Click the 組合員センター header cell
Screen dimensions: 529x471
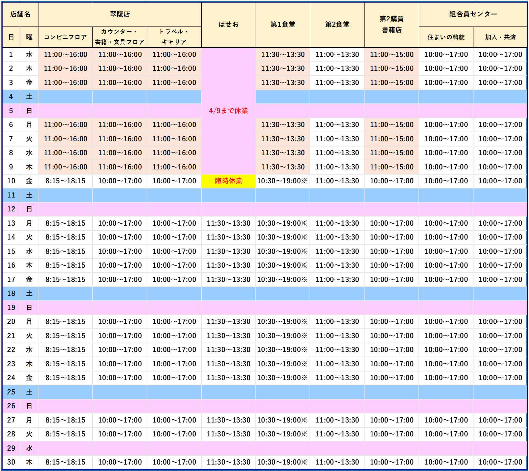pos(473,14)
